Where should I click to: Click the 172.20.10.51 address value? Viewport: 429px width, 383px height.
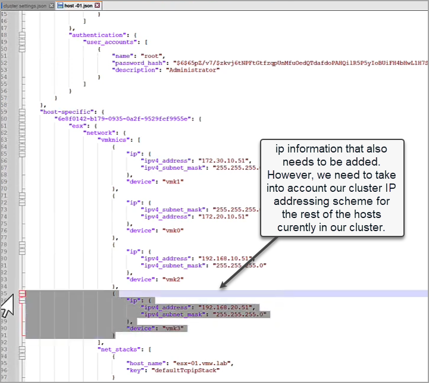tap(224, 216)
